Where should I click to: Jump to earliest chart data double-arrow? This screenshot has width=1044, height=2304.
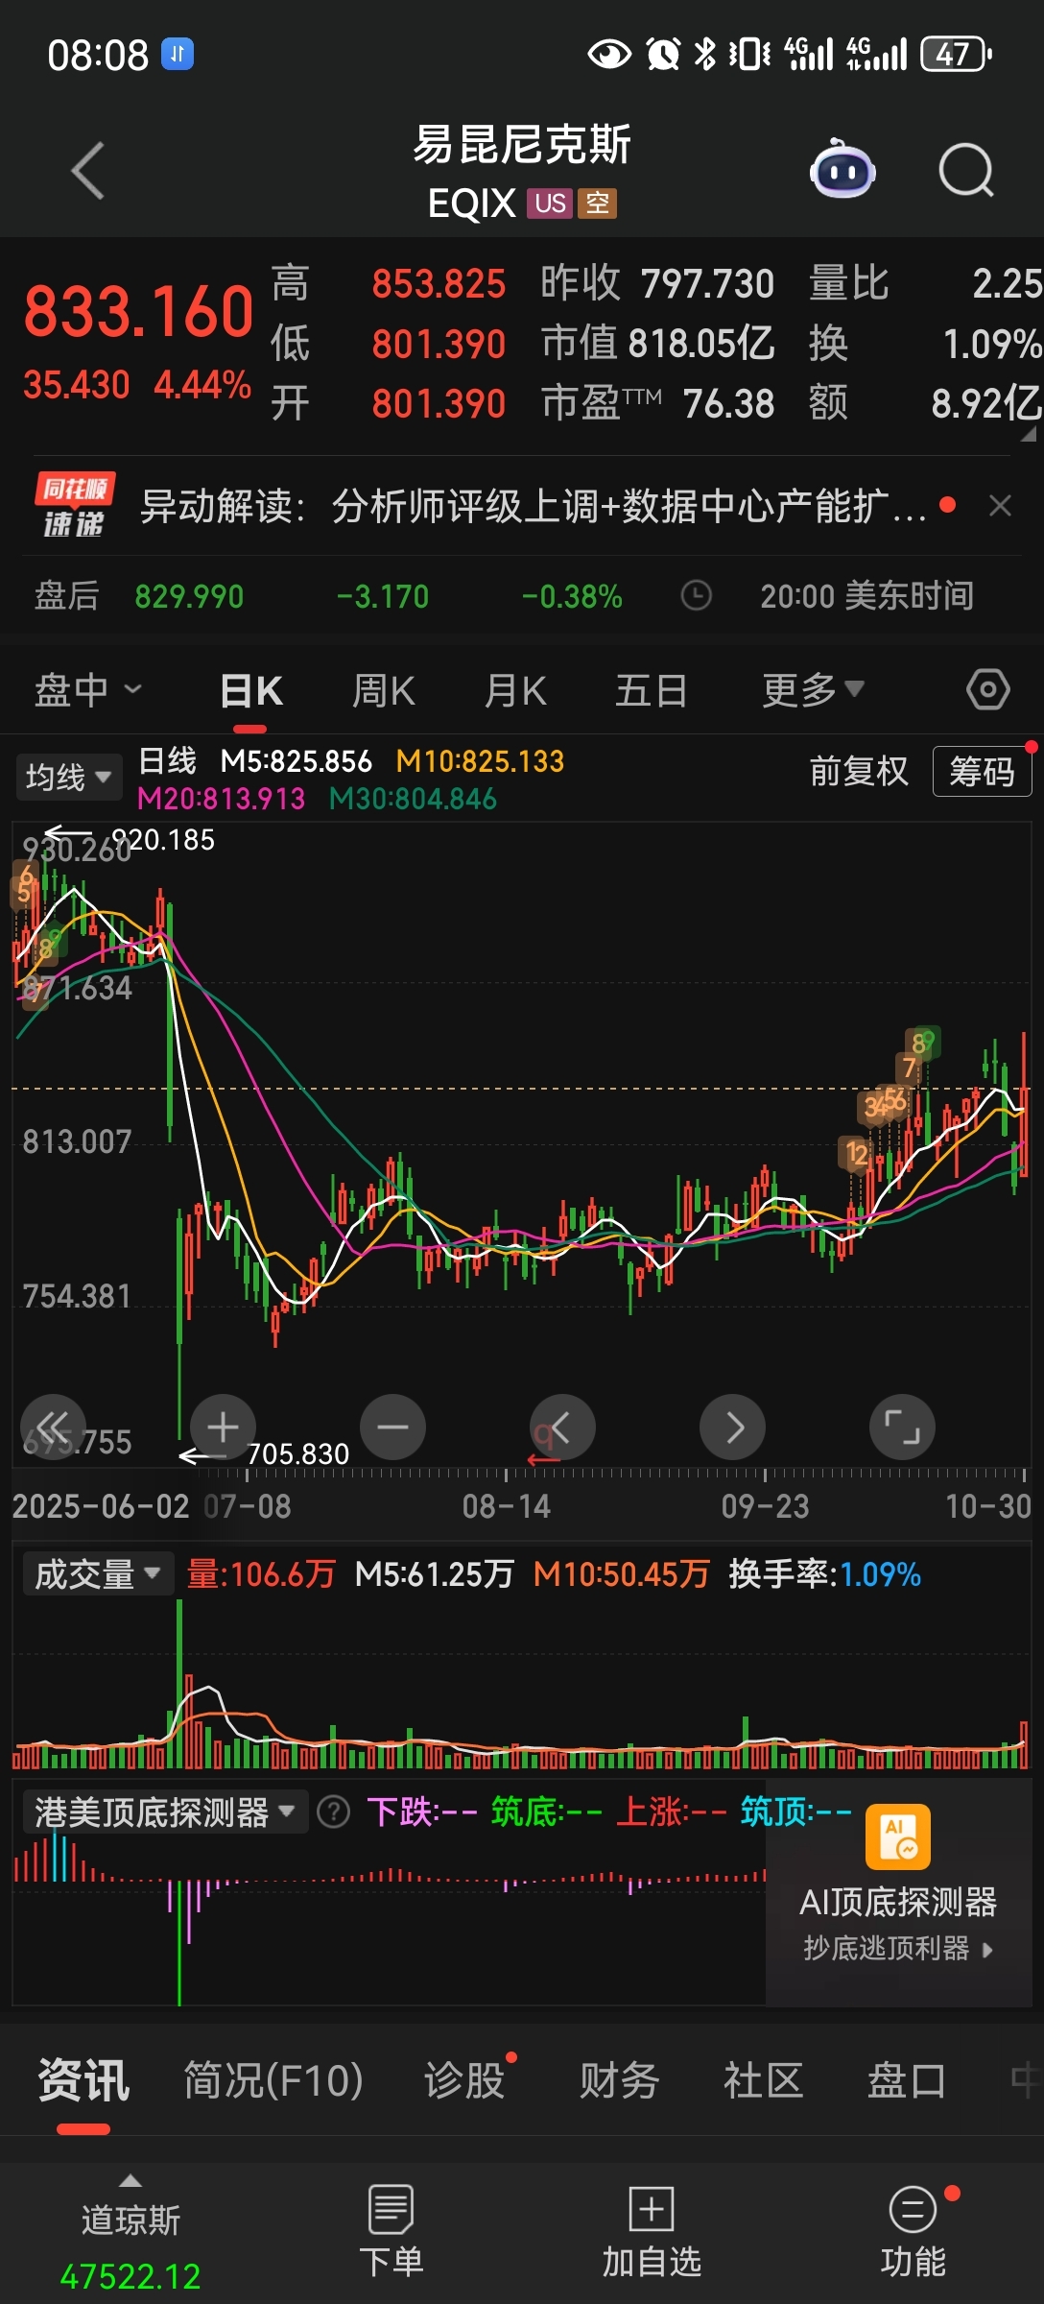pos(54,1427)
